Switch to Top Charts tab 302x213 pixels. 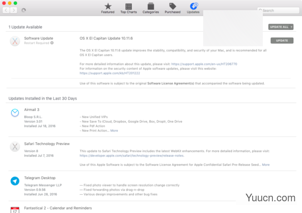point(128,8)
